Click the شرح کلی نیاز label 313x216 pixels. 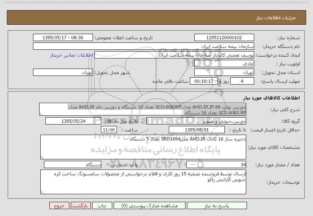click(x=285, y=110)
